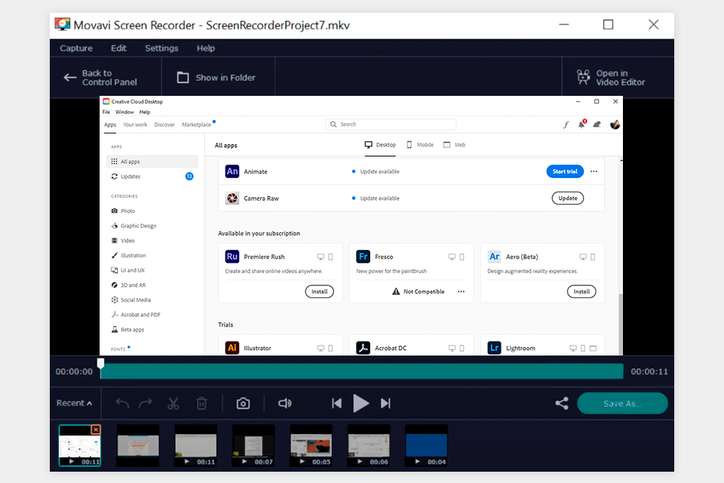Click the white timeline playhead marker

(100, 365)
